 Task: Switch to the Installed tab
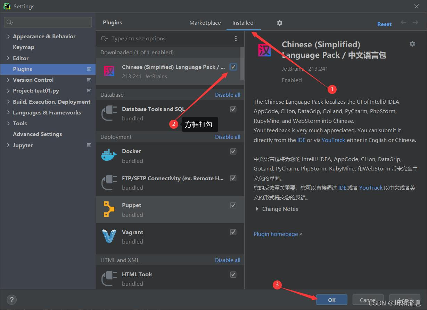pyautogui.click(x=243, y=23)
